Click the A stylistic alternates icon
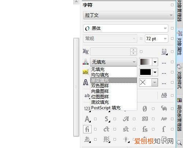This screenshot has width=183, height=148. click(x=87, y=119)
